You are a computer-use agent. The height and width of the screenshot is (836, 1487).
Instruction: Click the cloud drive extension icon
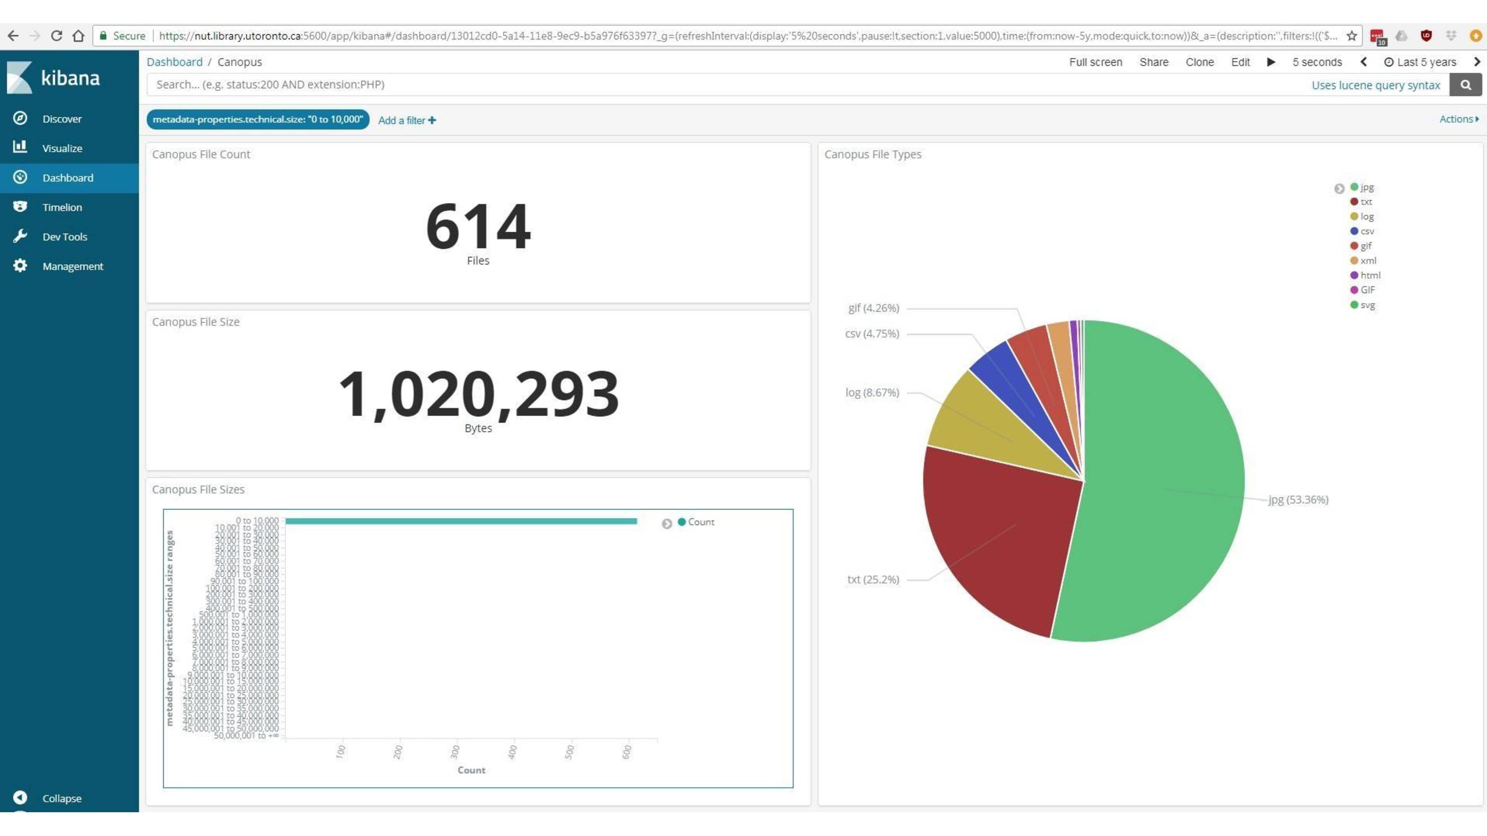1402,36
